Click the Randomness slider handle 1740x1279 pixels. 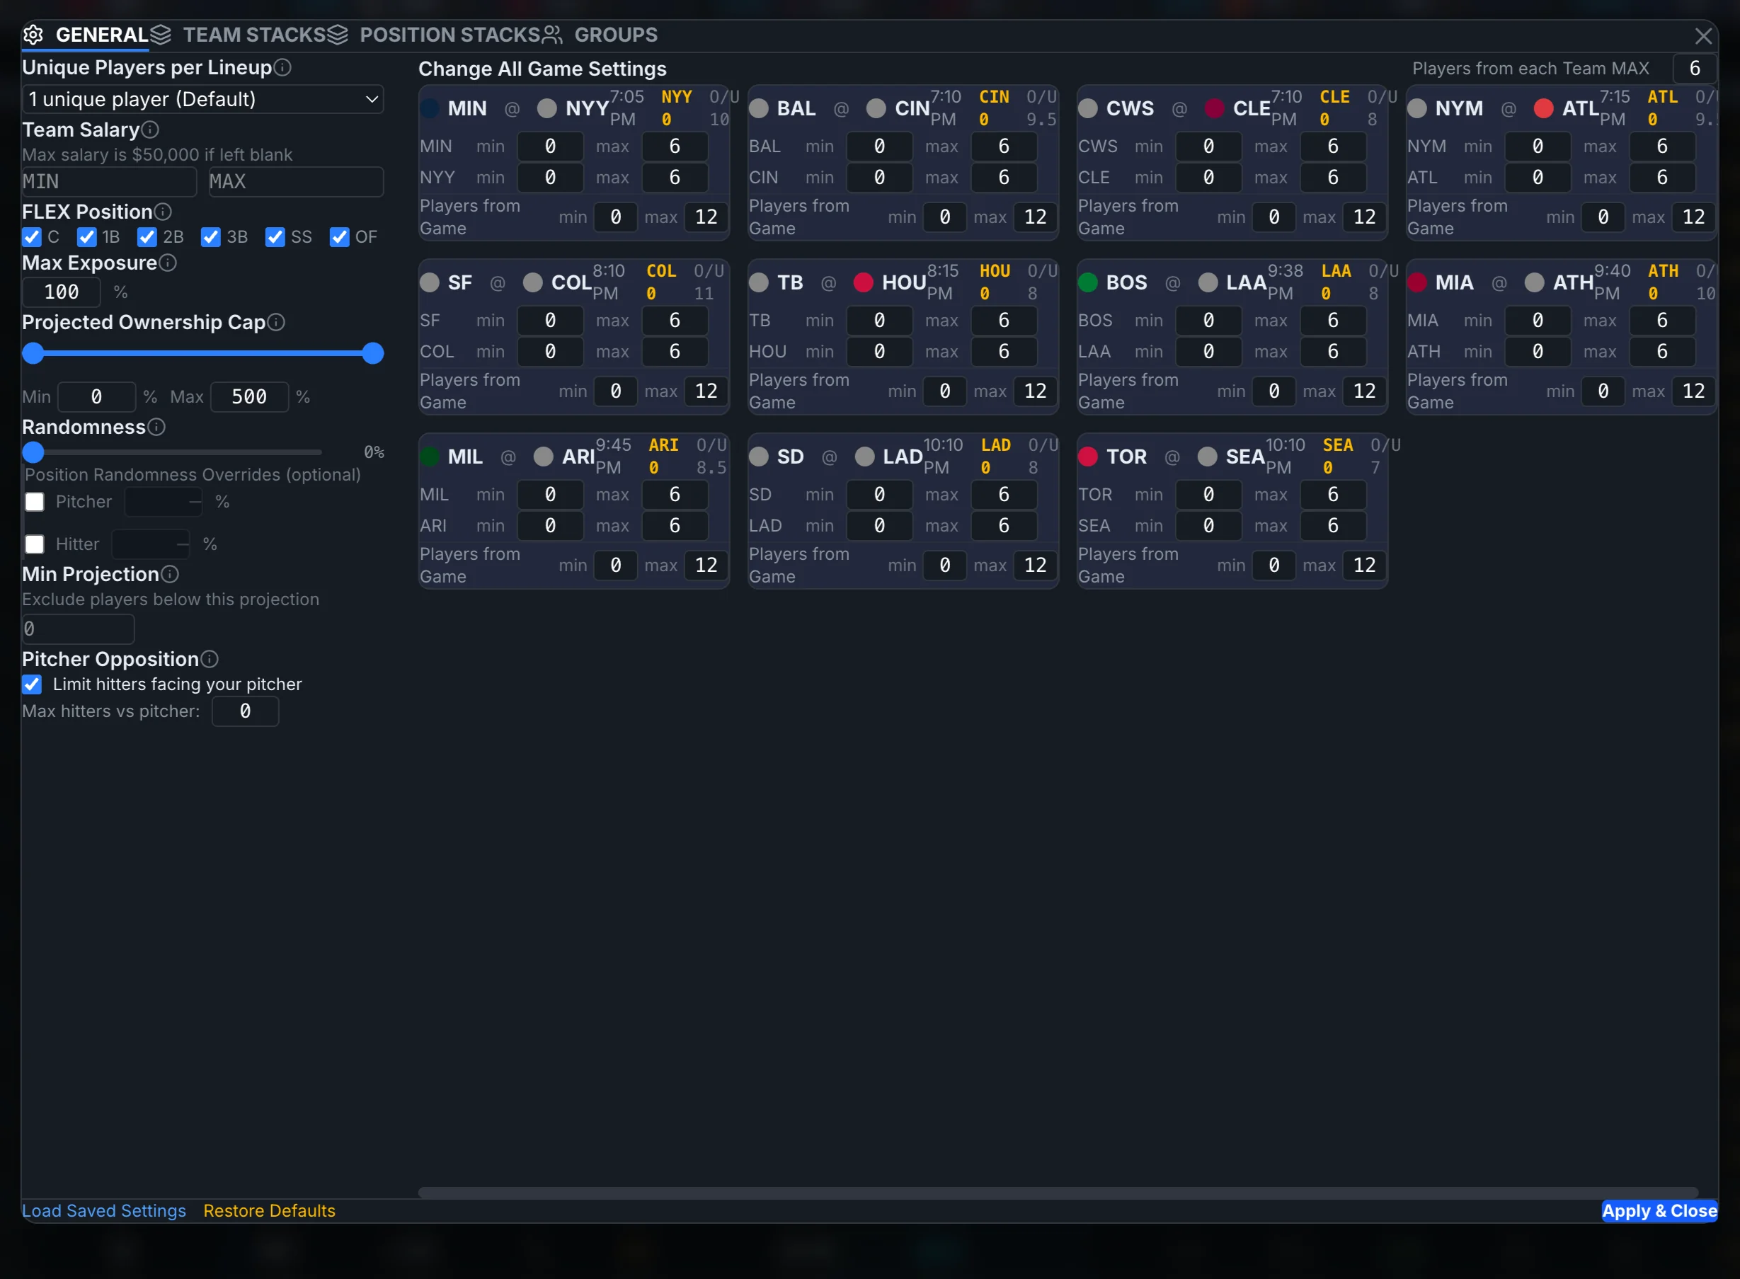pos(33,452)
